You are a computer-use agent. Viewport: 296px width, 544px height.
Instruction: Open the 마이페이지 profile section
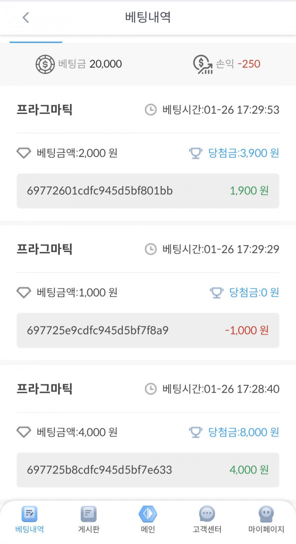pyautogui.click(x=265, y=519)
